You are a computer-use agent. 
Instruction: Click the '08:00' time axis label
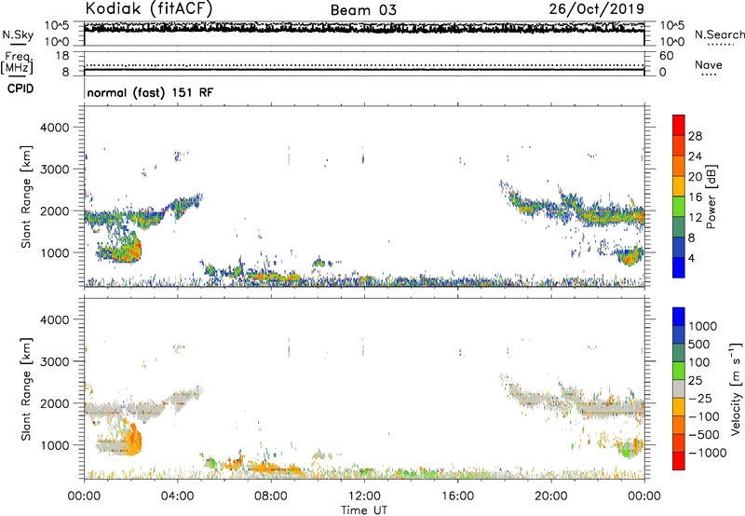271,496
